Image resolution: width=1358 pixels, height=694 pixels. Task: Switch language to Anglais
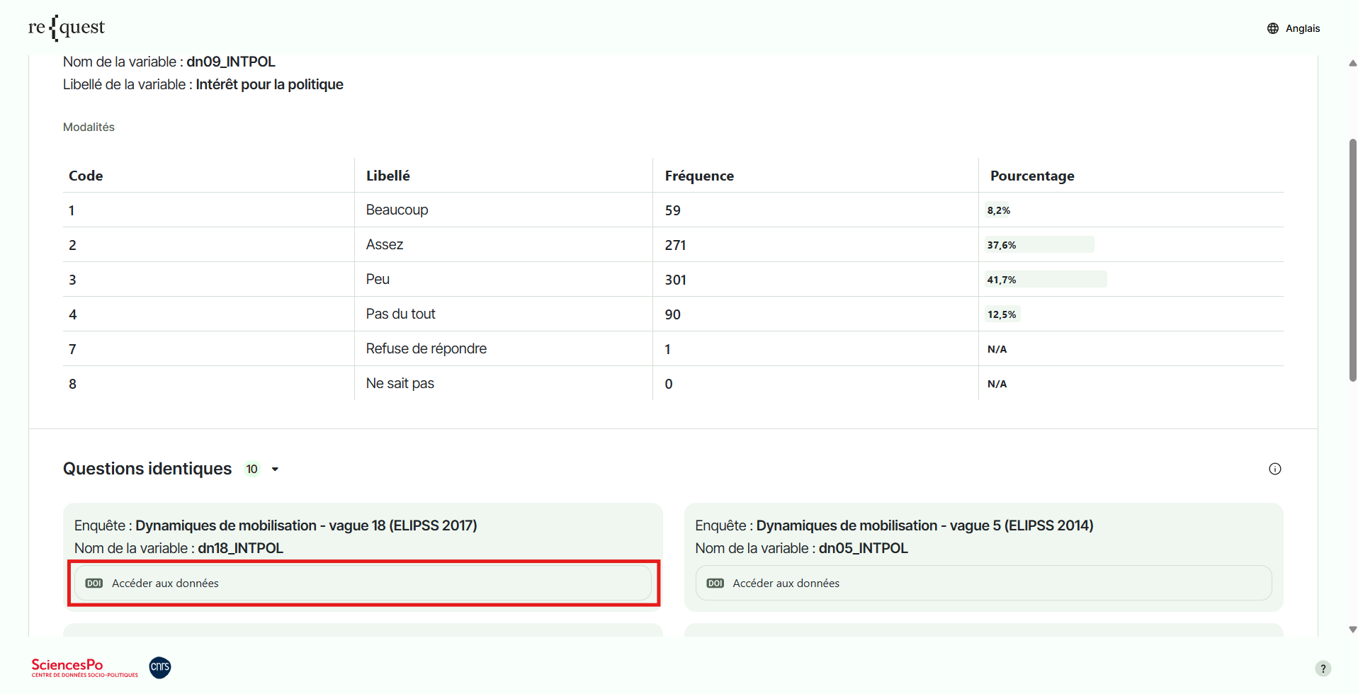click(x=1302, y=28)
